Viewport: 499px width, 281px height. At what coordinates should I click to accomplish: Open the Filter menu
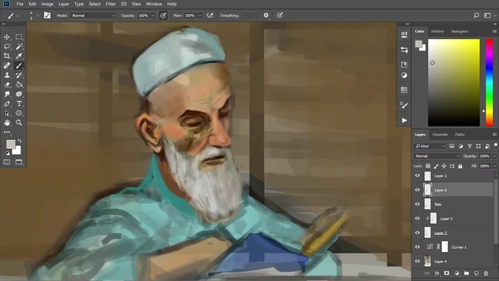tap(110, 4)
